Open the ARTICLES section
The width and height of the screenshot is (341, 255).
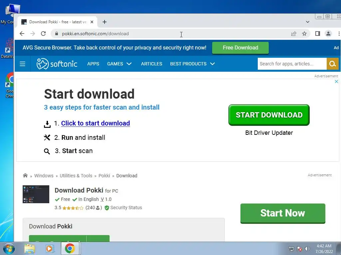tap(152, 64)
